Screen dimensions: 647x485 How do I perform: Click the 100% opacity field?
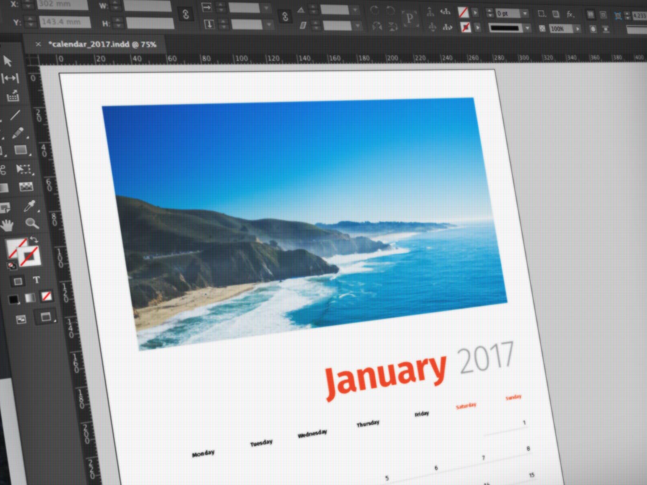tap(561, 29)
